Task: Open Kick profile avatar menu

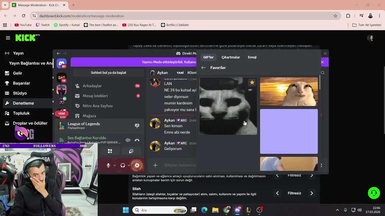Action: 371,38
